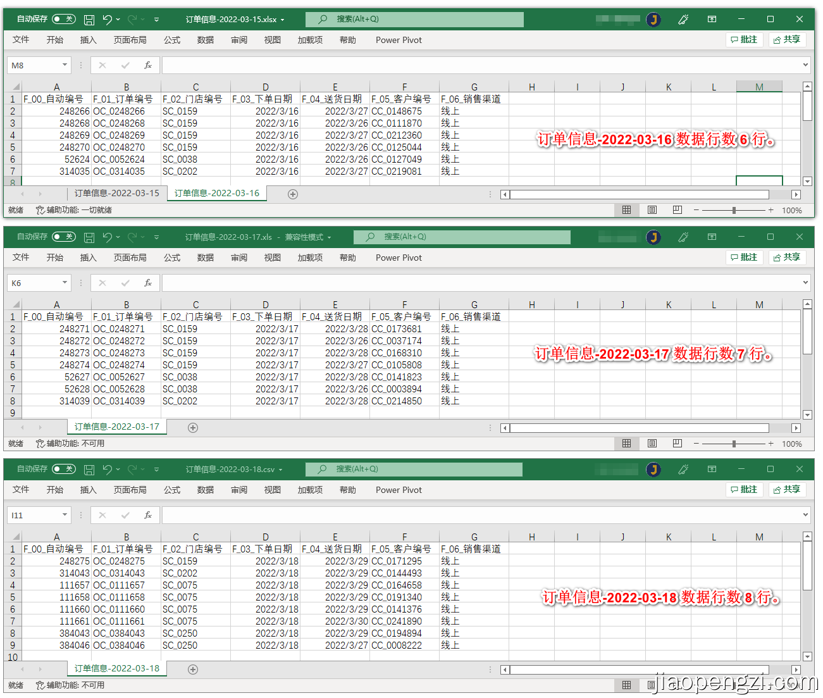Open the Name Box dropdown showing I11
The image size is (823, 698).
[x=65, y=515]
